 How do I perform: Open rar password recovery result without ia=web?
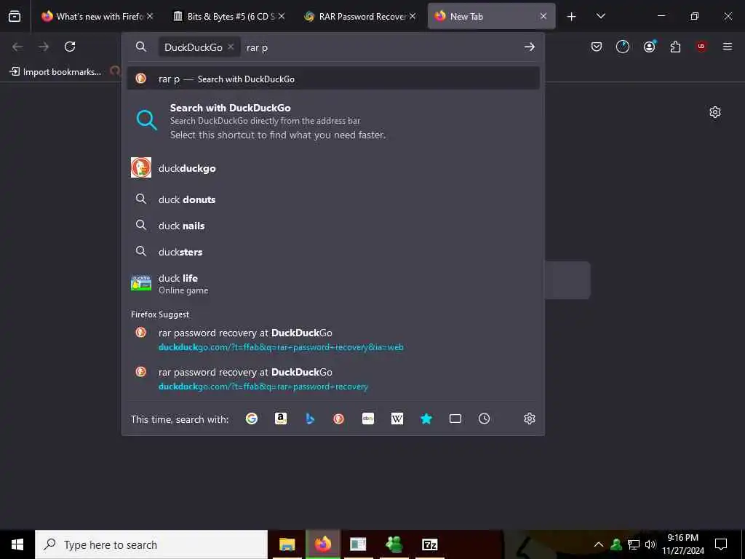tap(333, 378)
